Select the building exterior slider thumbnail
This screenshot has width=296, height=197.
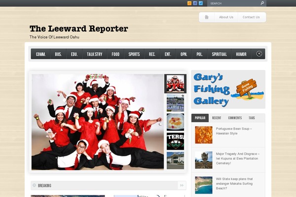point(175,161)
